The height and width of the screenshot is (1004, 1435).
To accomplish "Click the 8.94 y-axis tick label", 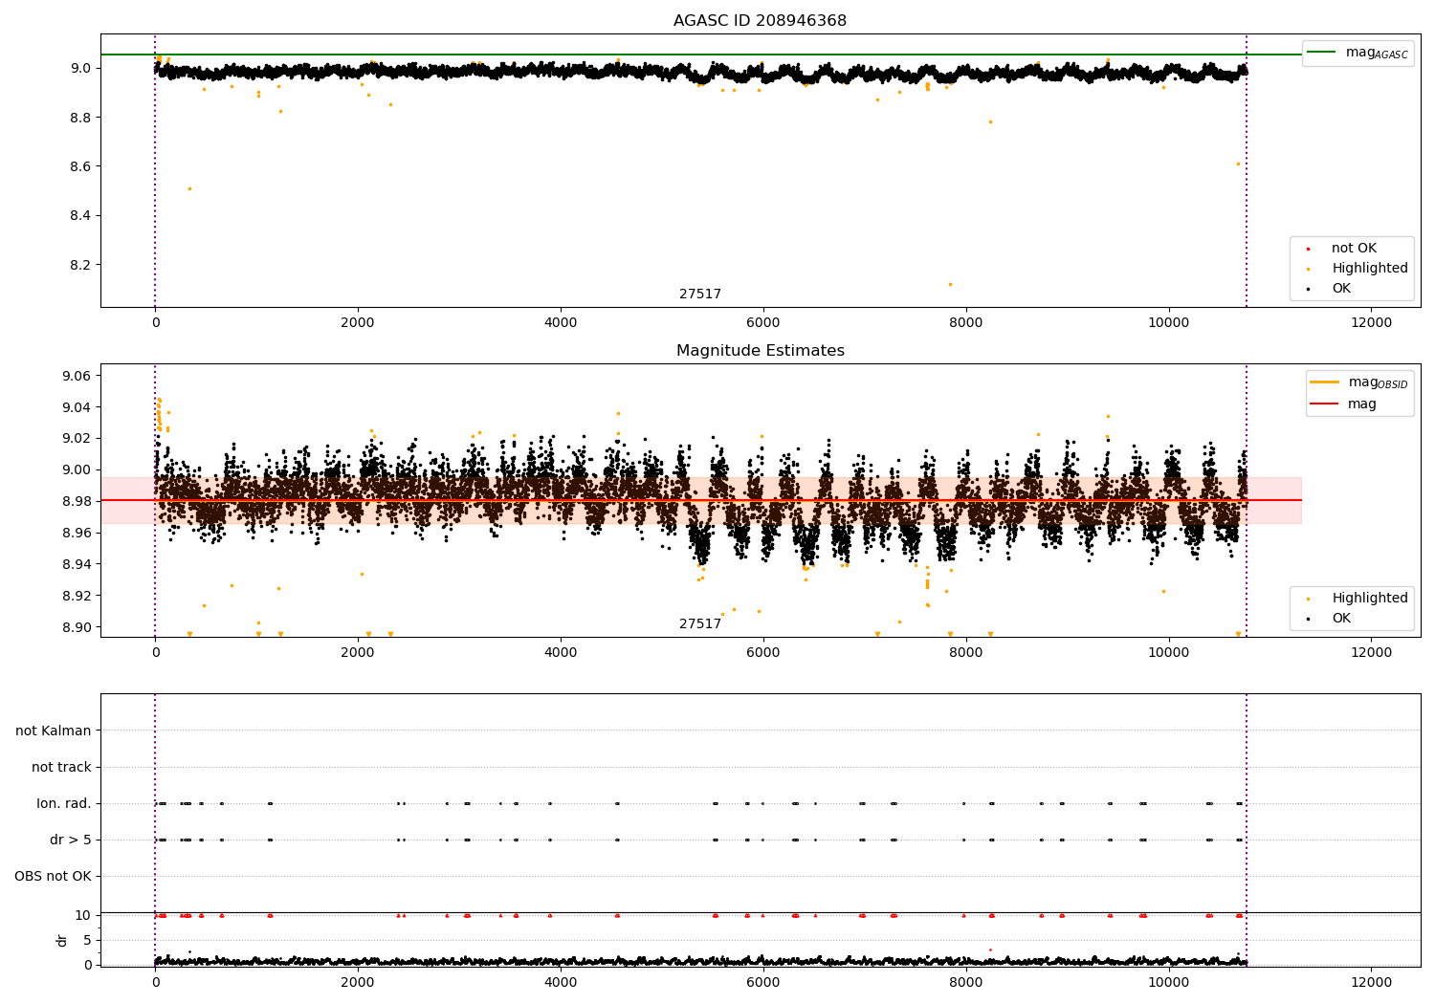I will click(x=77, y=564).
